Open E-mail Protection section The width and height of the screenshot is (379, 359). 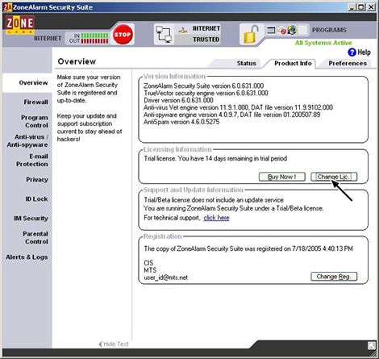point(32,160)
